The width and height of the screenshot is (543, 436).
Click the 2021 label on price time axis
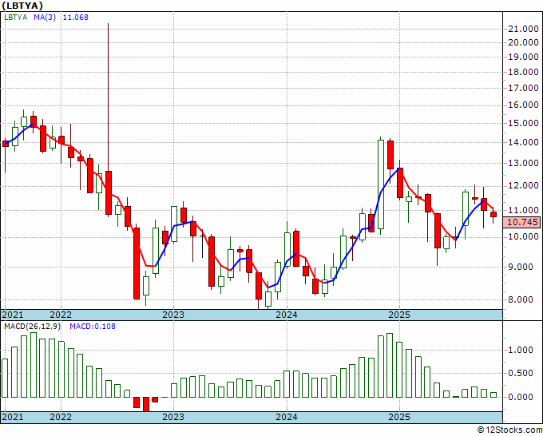point(13,315)
